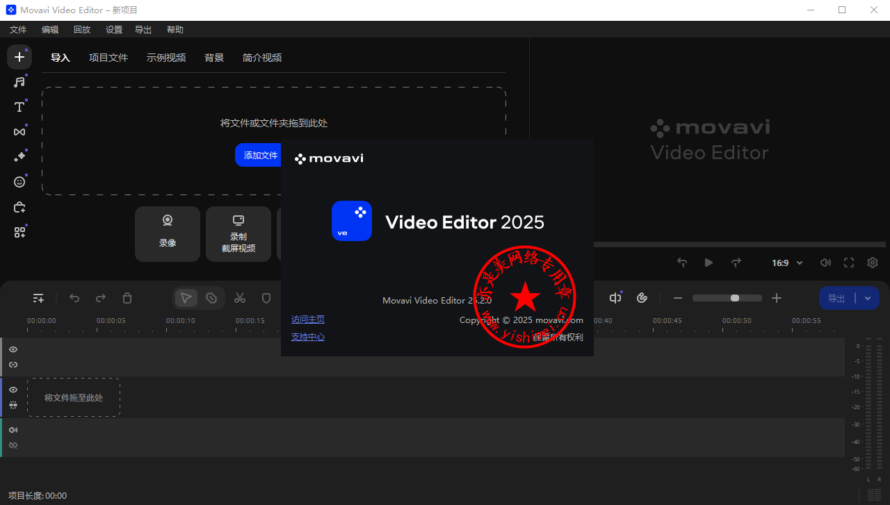Toggle the icon below the main video track's eye
Screen dimensions: 890x505
(13, 405)
